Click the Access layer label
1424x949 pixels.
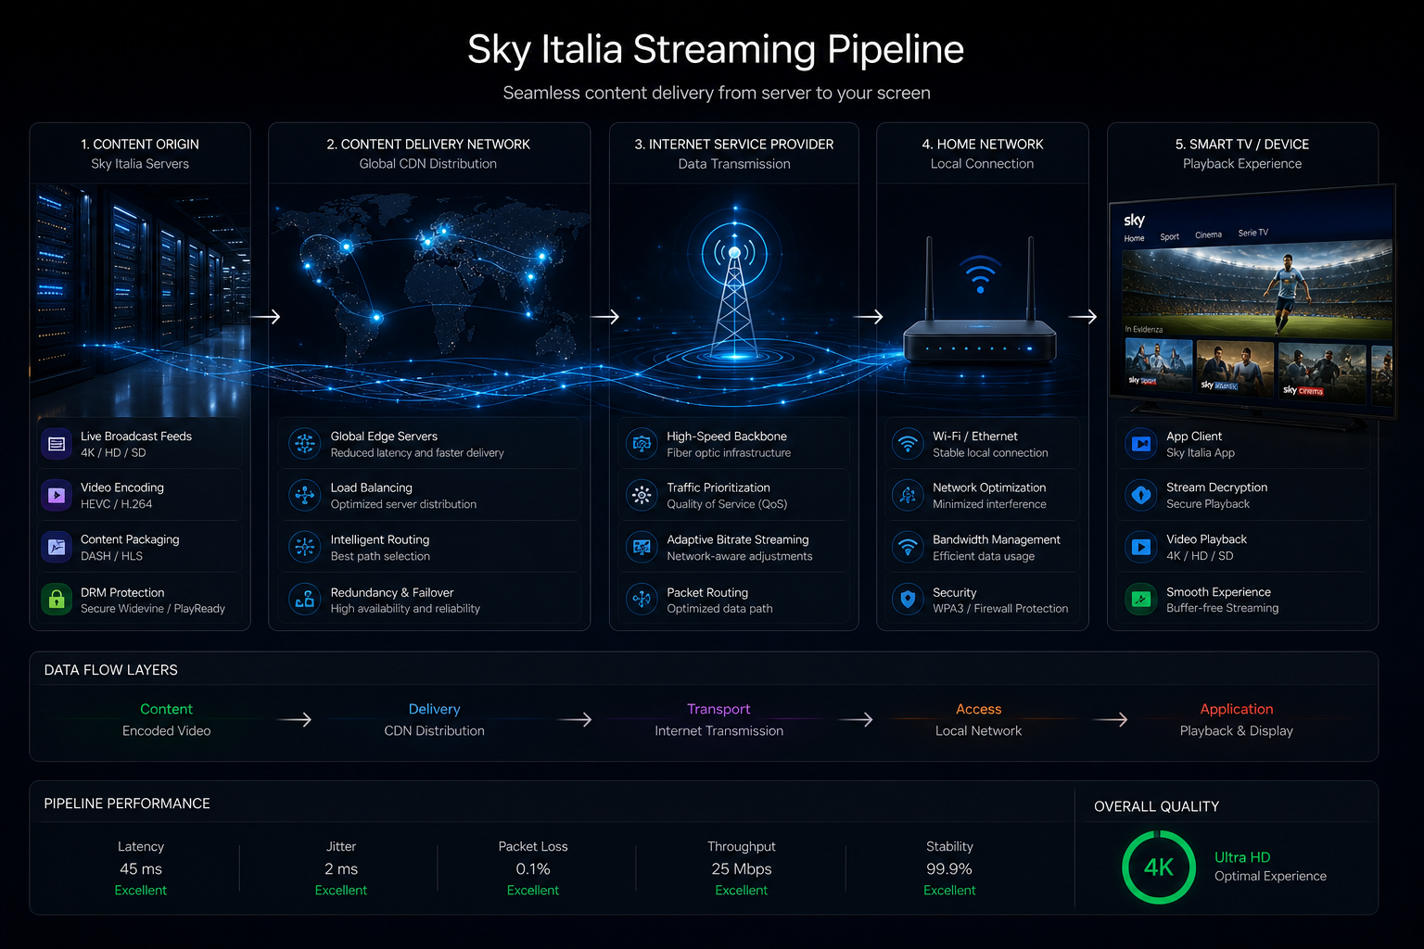pos(978,709)
